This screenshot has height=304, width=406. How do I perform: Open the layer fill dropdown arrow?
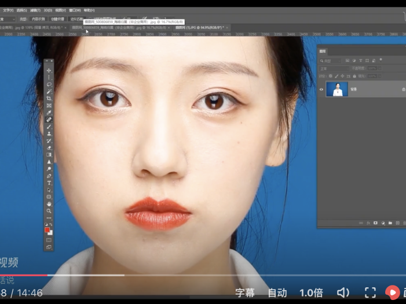[379, 76]
